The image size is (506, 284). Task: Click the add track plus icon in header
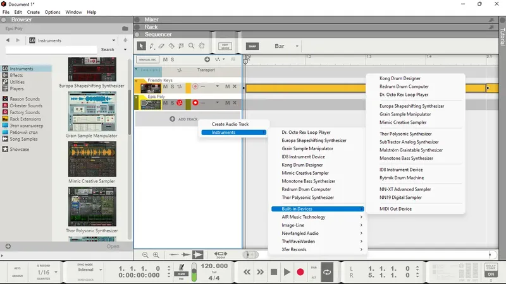coord(207,59)
